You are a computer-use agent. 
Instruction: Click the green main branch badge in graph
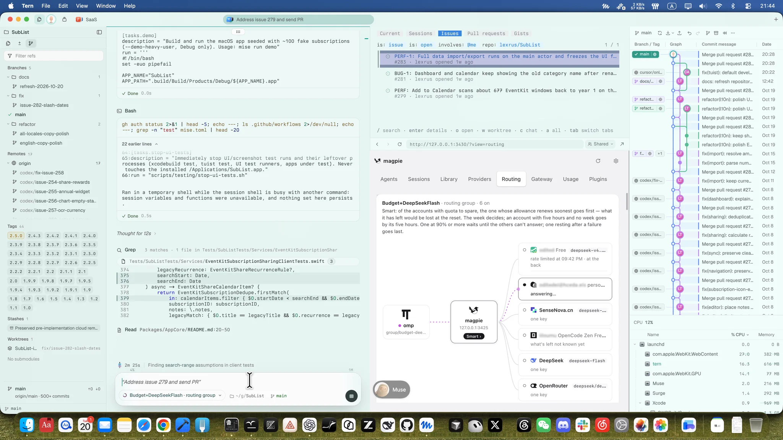tap(645, 54)
